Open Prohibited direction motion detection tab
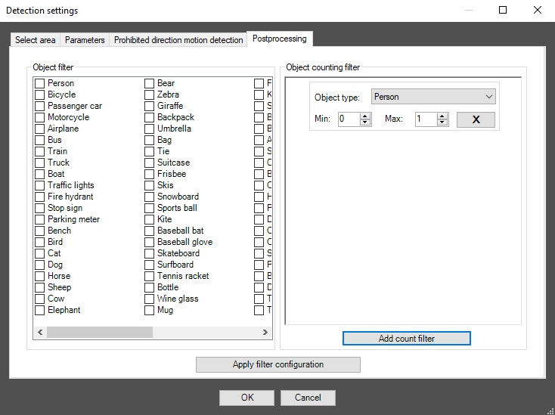Screen dimensions: 555x415 pos(178,40)
